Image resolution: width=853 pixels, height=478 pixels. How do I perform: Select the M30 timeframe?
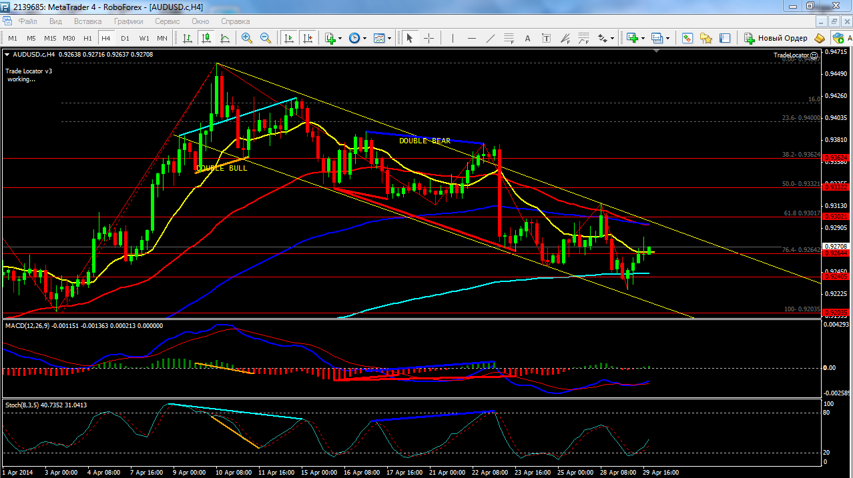point(69,38)
